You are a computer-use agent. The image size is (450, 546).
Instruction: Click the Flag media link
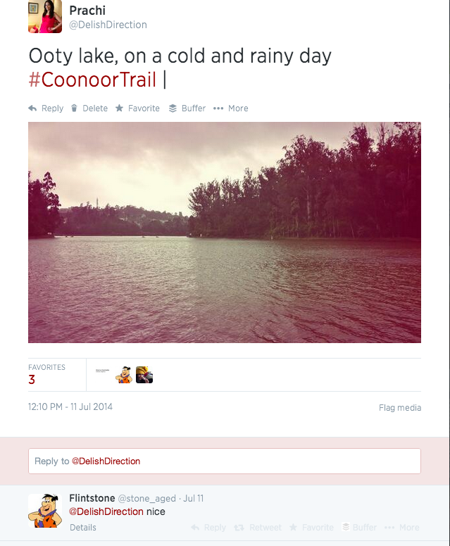pos(400,408)
